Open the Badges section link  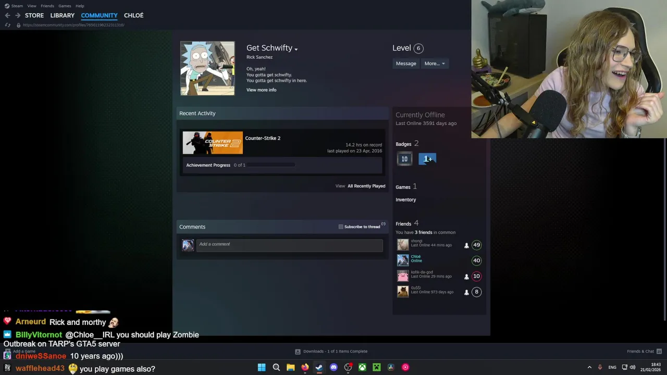403,144
